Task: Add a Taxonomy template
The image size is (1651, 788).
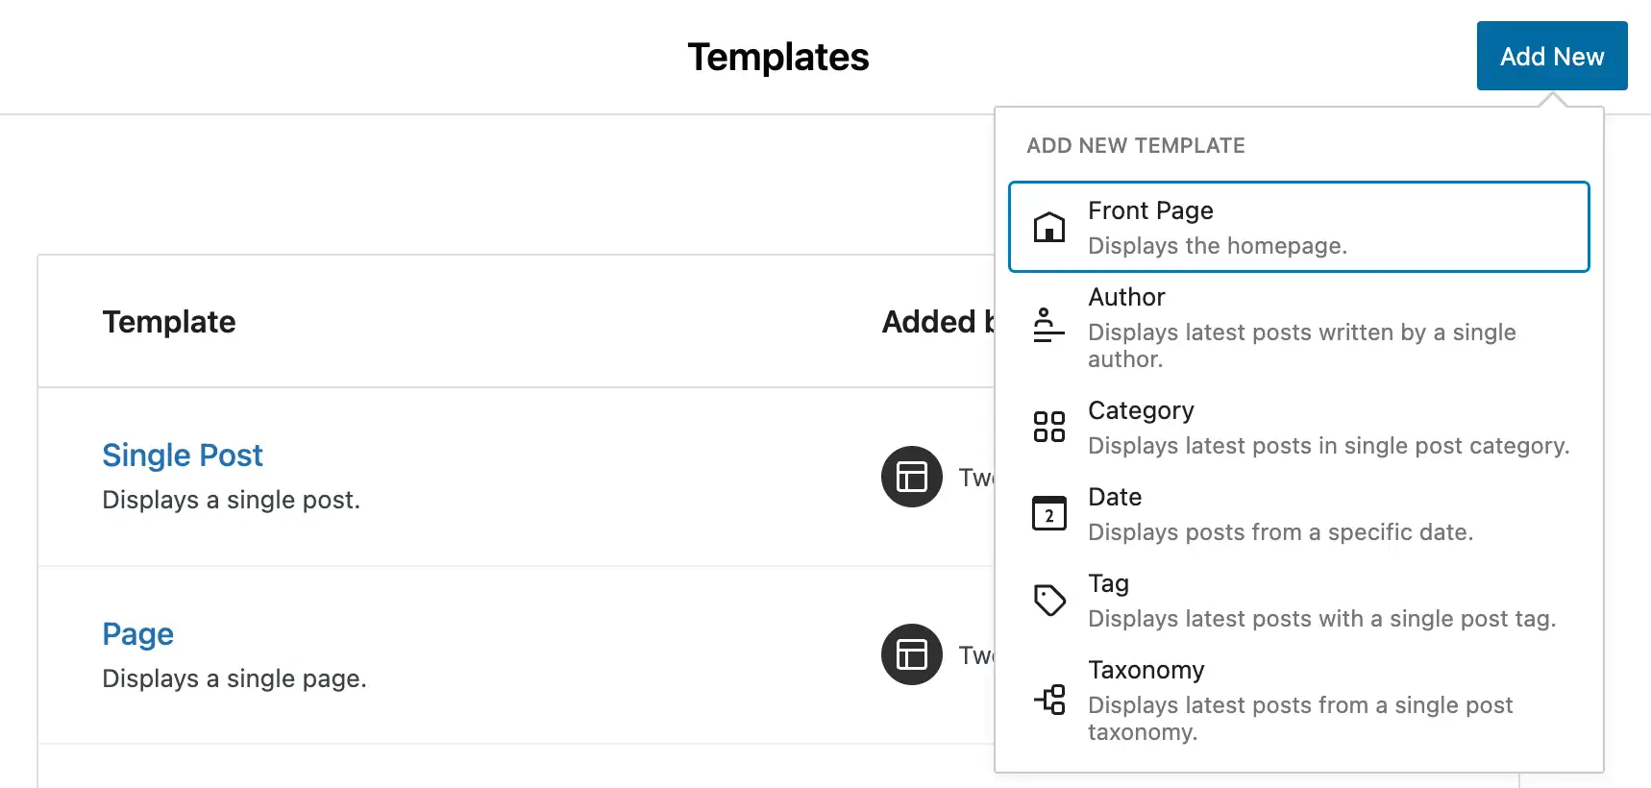Action: click(1297, 700)
